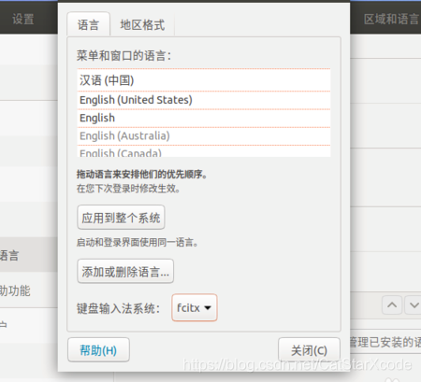The image size is (421, 382).
Task: Switch to the 语言 tab
Action: [88, 24]
